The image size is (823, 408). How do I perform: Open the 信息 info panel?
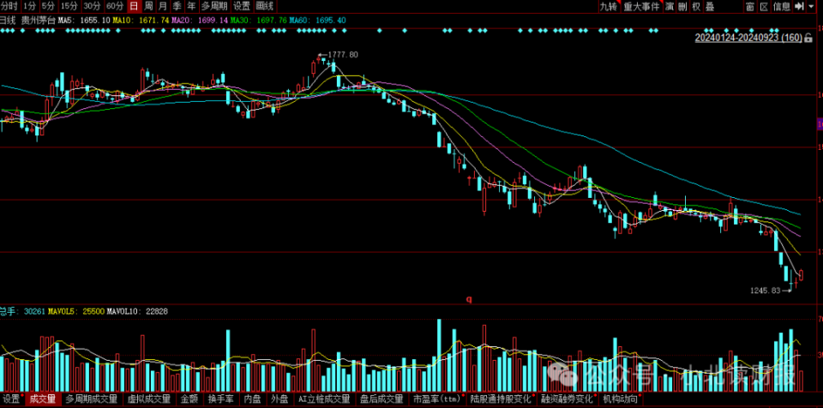pyautogui.click(x=781, y=6)
